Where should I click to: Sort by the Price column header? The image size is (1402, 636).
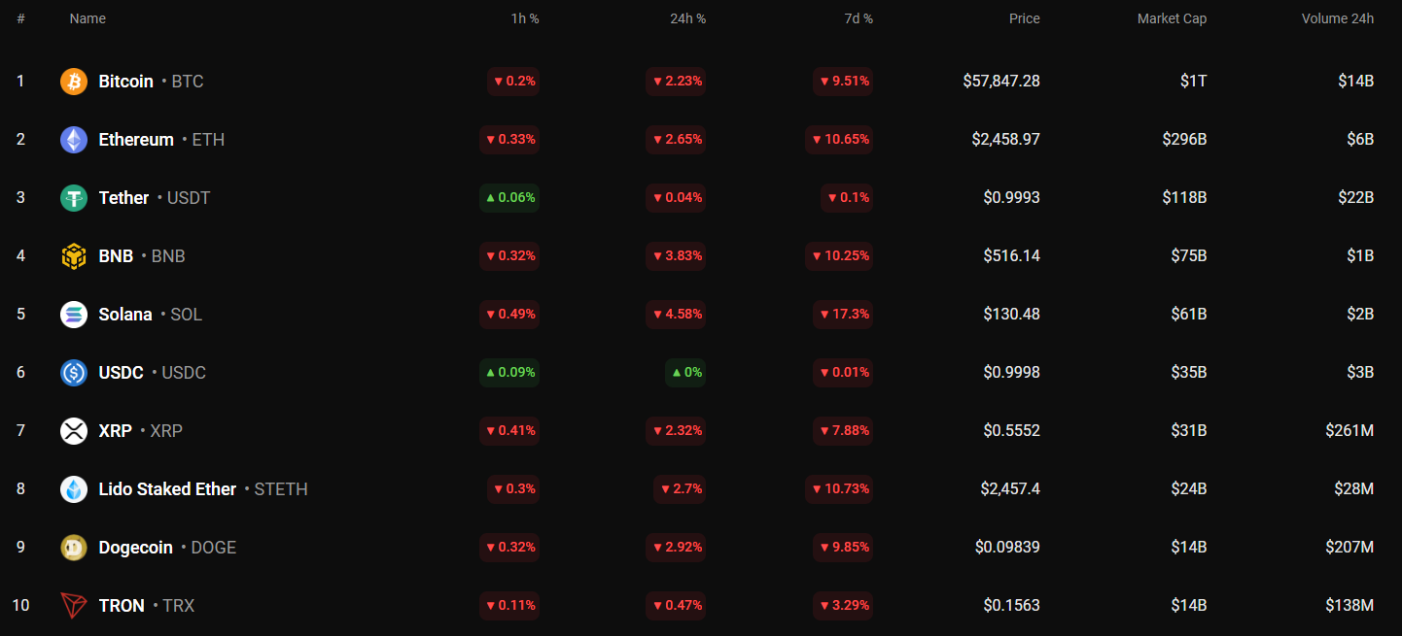coord(1024,18)
